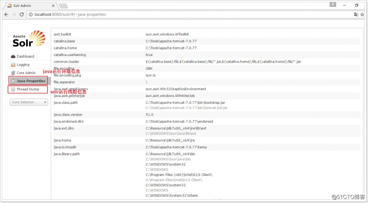Select value sun.awt.windows.WPrinterJob
The height and width of the screenshot is (203, 368).
point(170,96)
